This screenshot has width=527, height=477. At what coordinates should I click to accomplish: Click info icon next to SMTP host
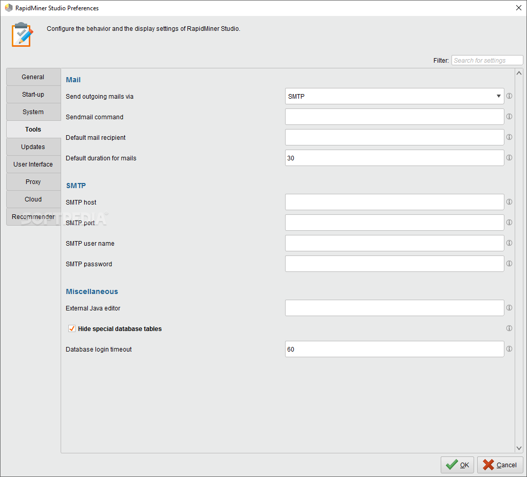coord(509,202)
